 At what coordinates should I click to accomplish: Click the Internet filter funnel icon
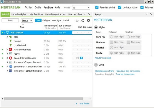[11, 41]
